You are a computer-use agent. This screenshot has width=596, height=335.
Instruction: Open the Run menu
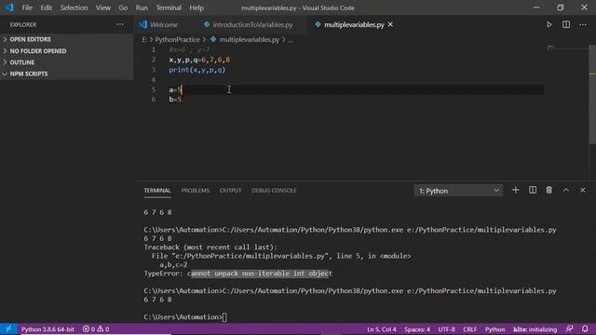142,7
